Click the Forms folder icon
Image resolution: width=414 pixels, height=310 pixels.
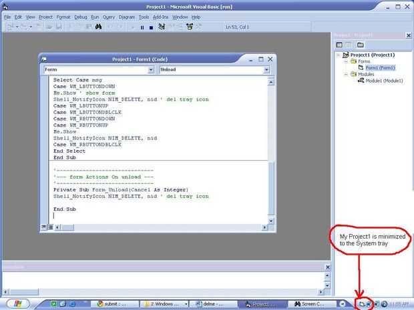[353, 61]
